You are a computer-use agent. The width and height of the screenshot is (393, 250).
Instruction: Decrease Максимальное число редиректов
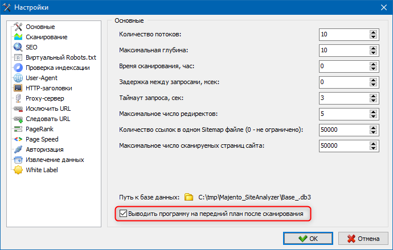coord(373,116)
